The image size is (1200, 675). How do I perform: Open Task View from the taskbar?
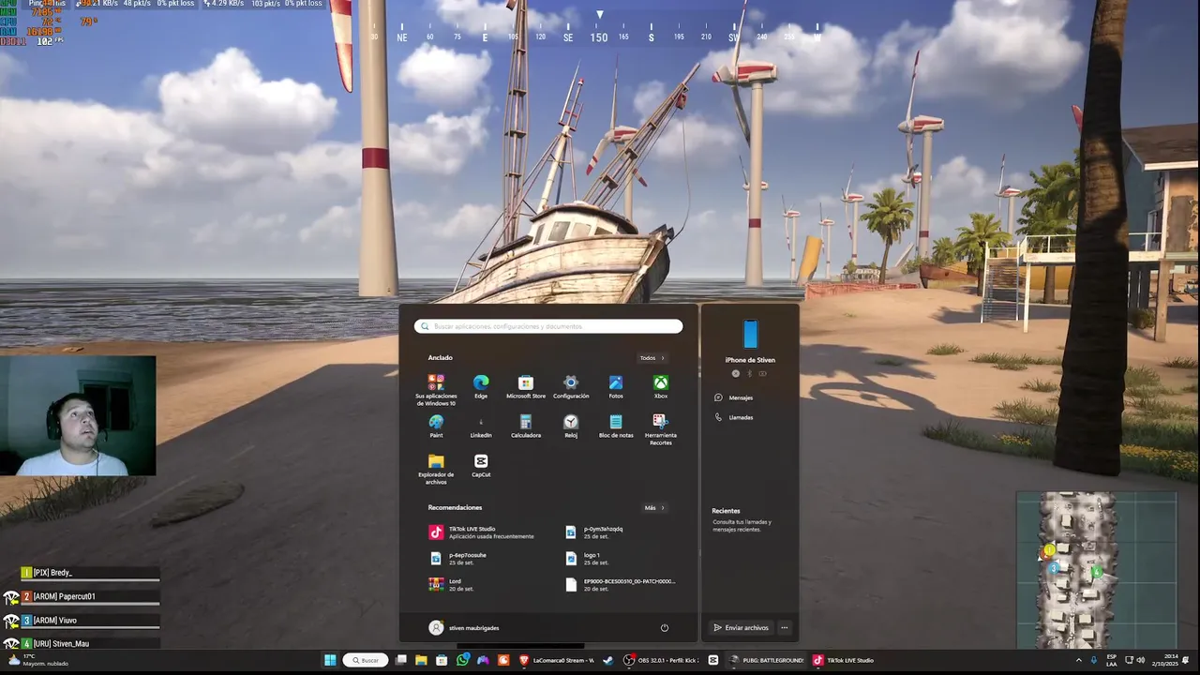pyautogui.click(x=401, y=660)
